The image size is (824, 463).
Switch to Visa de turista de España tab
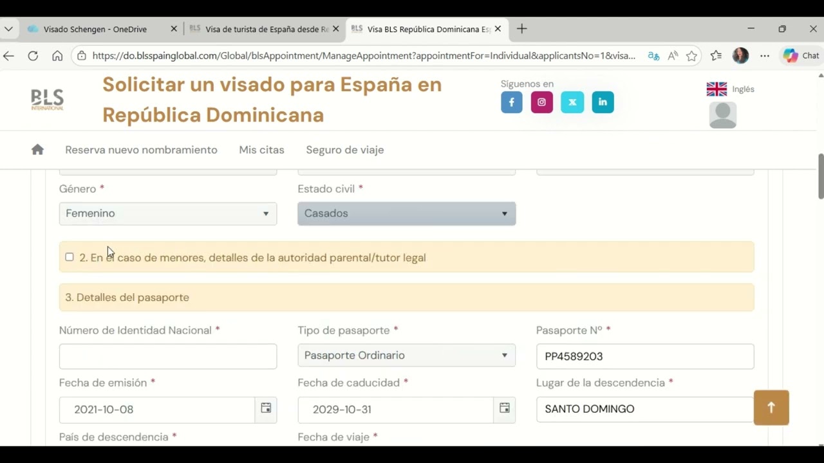click(267, 29)
